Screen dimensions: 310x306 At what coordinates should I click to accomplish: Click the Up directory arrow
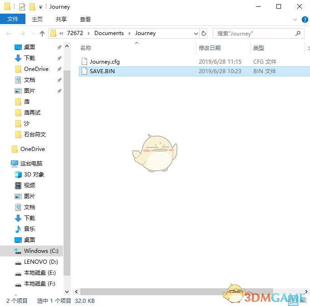(x=42, y=33)
